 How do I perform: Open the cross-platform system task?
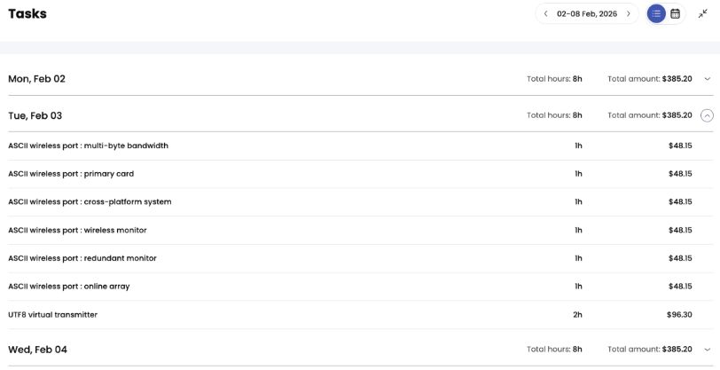pyautogui.click(x=90, y=202)
